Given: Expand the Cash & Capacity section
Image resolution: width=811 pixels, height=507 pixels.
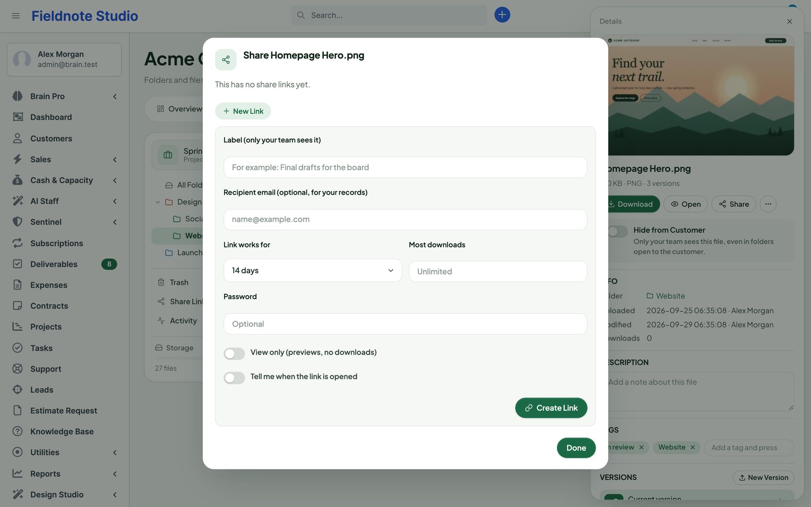Looking at the screenshot, I should tap(115, 180).
